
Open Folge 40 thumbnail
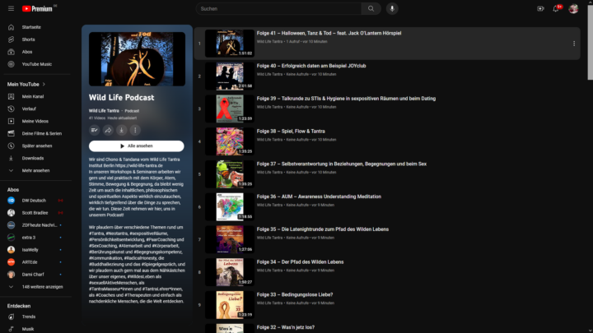(230, 76)
